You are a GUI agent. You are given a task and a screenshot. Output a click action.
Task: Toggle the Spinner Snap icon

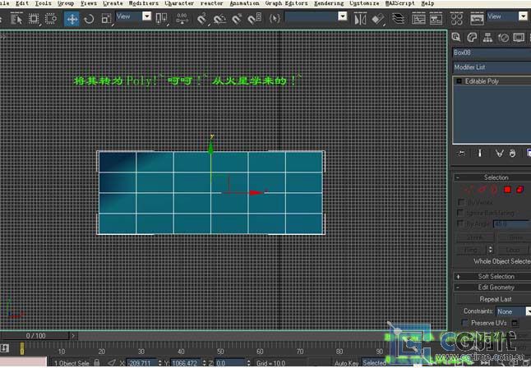pos(254,18)
